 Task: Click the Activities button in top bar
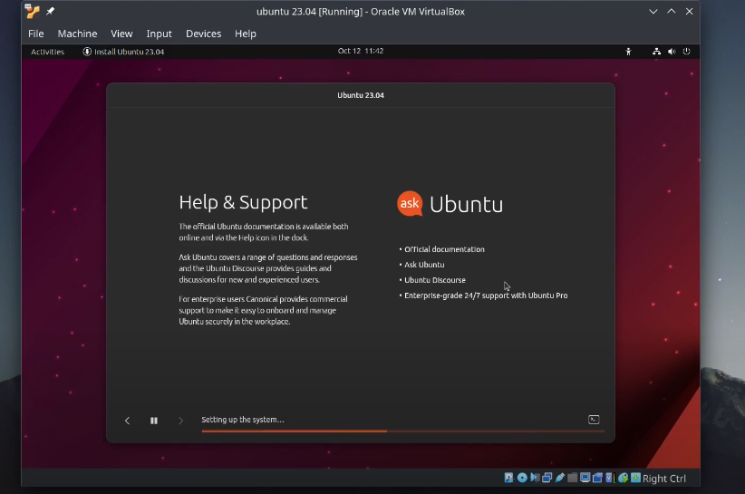(x=47, y=52)
